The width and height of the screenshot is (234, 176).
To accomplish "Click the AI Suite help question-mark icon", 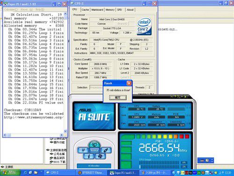I will [175, 97].
